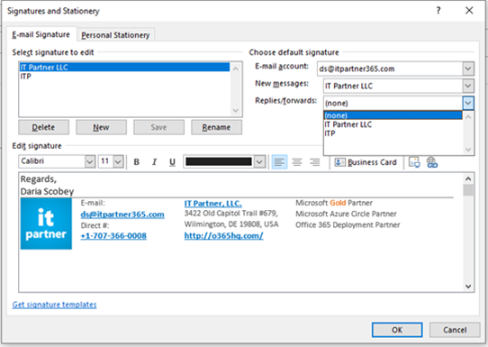488x347 pixels.
Task: Click the it partner logo image
Action: [46, 224]
